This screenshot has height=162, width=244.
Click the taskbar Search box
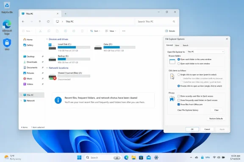coord(103,157)
